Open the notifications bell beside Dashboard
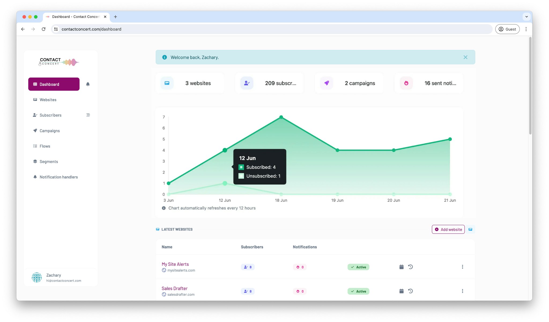 coord(88,84)
